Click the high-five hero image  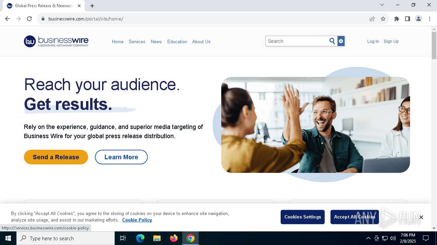315,125
